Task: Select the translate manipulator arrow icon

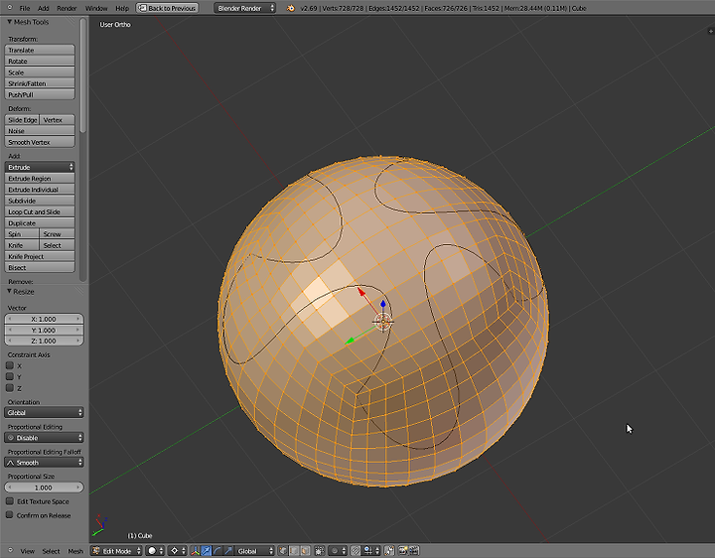Action: point(207,551)
